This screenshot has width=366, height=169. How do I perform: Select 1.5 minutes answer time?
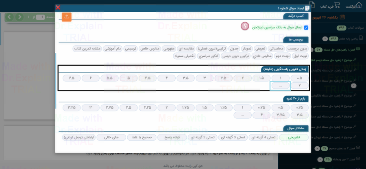[x=261, y=78]
